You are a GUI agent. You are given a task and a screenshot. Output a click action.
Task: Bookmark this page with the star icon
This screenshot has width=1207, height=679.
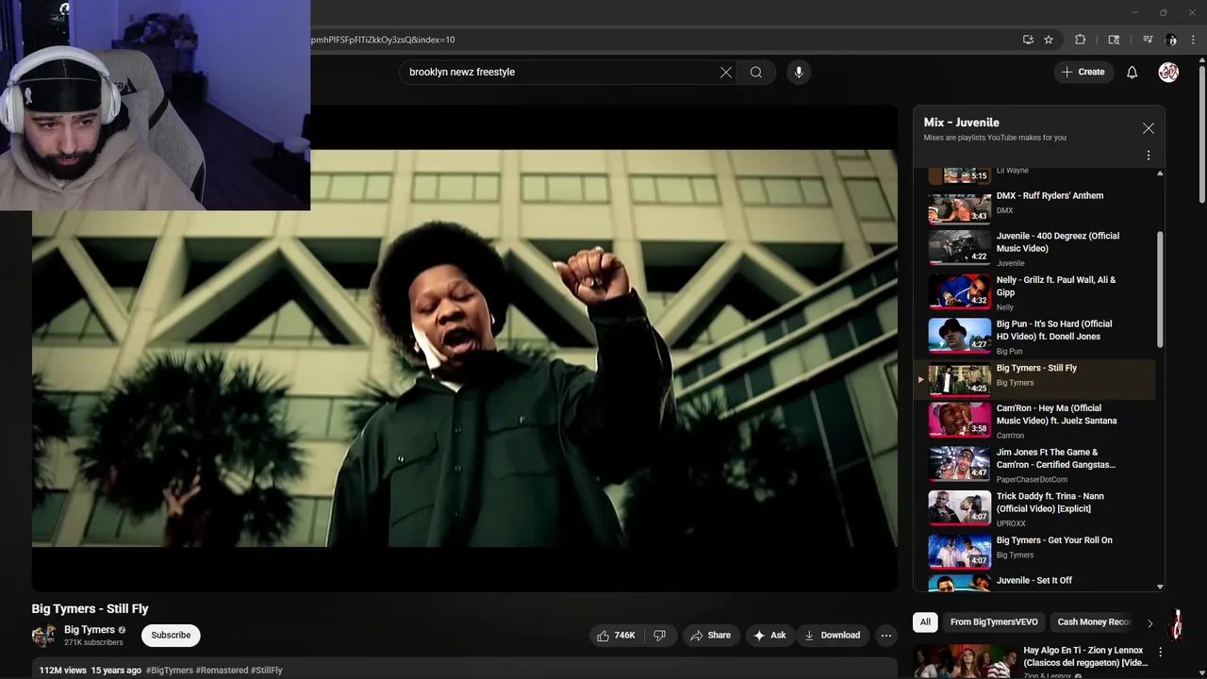[1049, 40]
